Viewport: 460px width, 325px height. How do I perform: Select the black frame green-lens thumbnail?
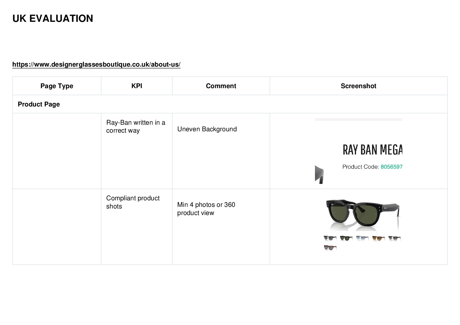pyautogui.click(x=346, y=238)
